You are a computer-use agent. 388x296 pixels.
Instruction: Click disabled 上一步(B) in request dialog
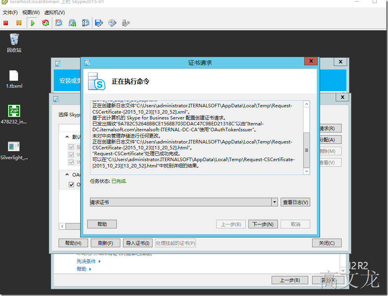coord(231,224)
